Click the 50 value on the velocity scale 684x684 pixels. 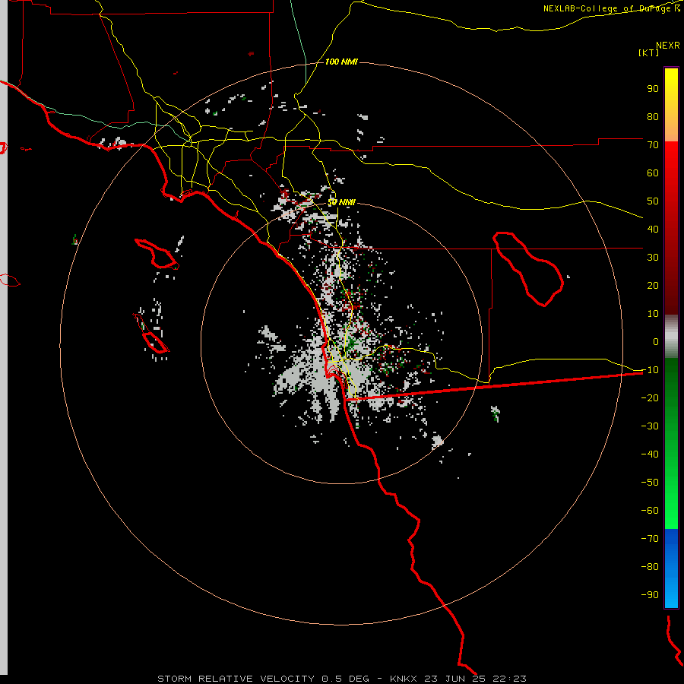653,201
